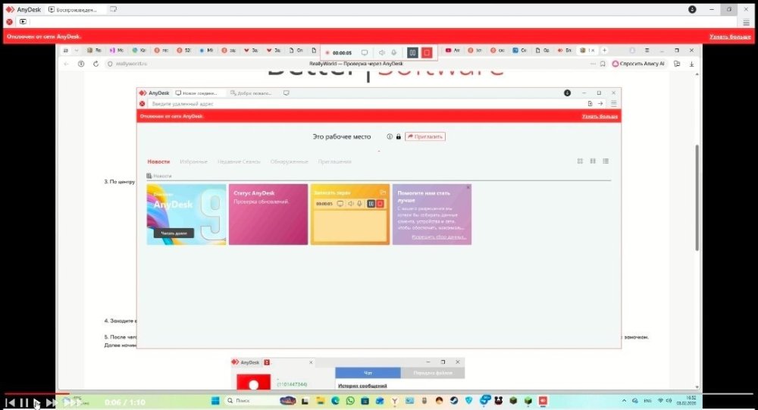
Task: Expand the system tray hidden icons chevron
Action: tap(624, 401)
